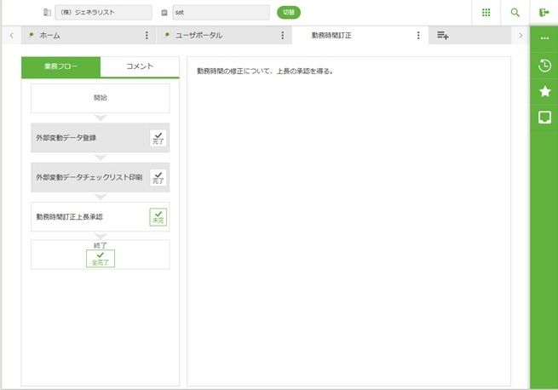Switch to the コメント tab

140,66
